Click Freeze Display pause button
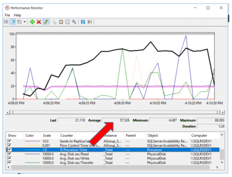232x177 pixels. pos(83,22)
